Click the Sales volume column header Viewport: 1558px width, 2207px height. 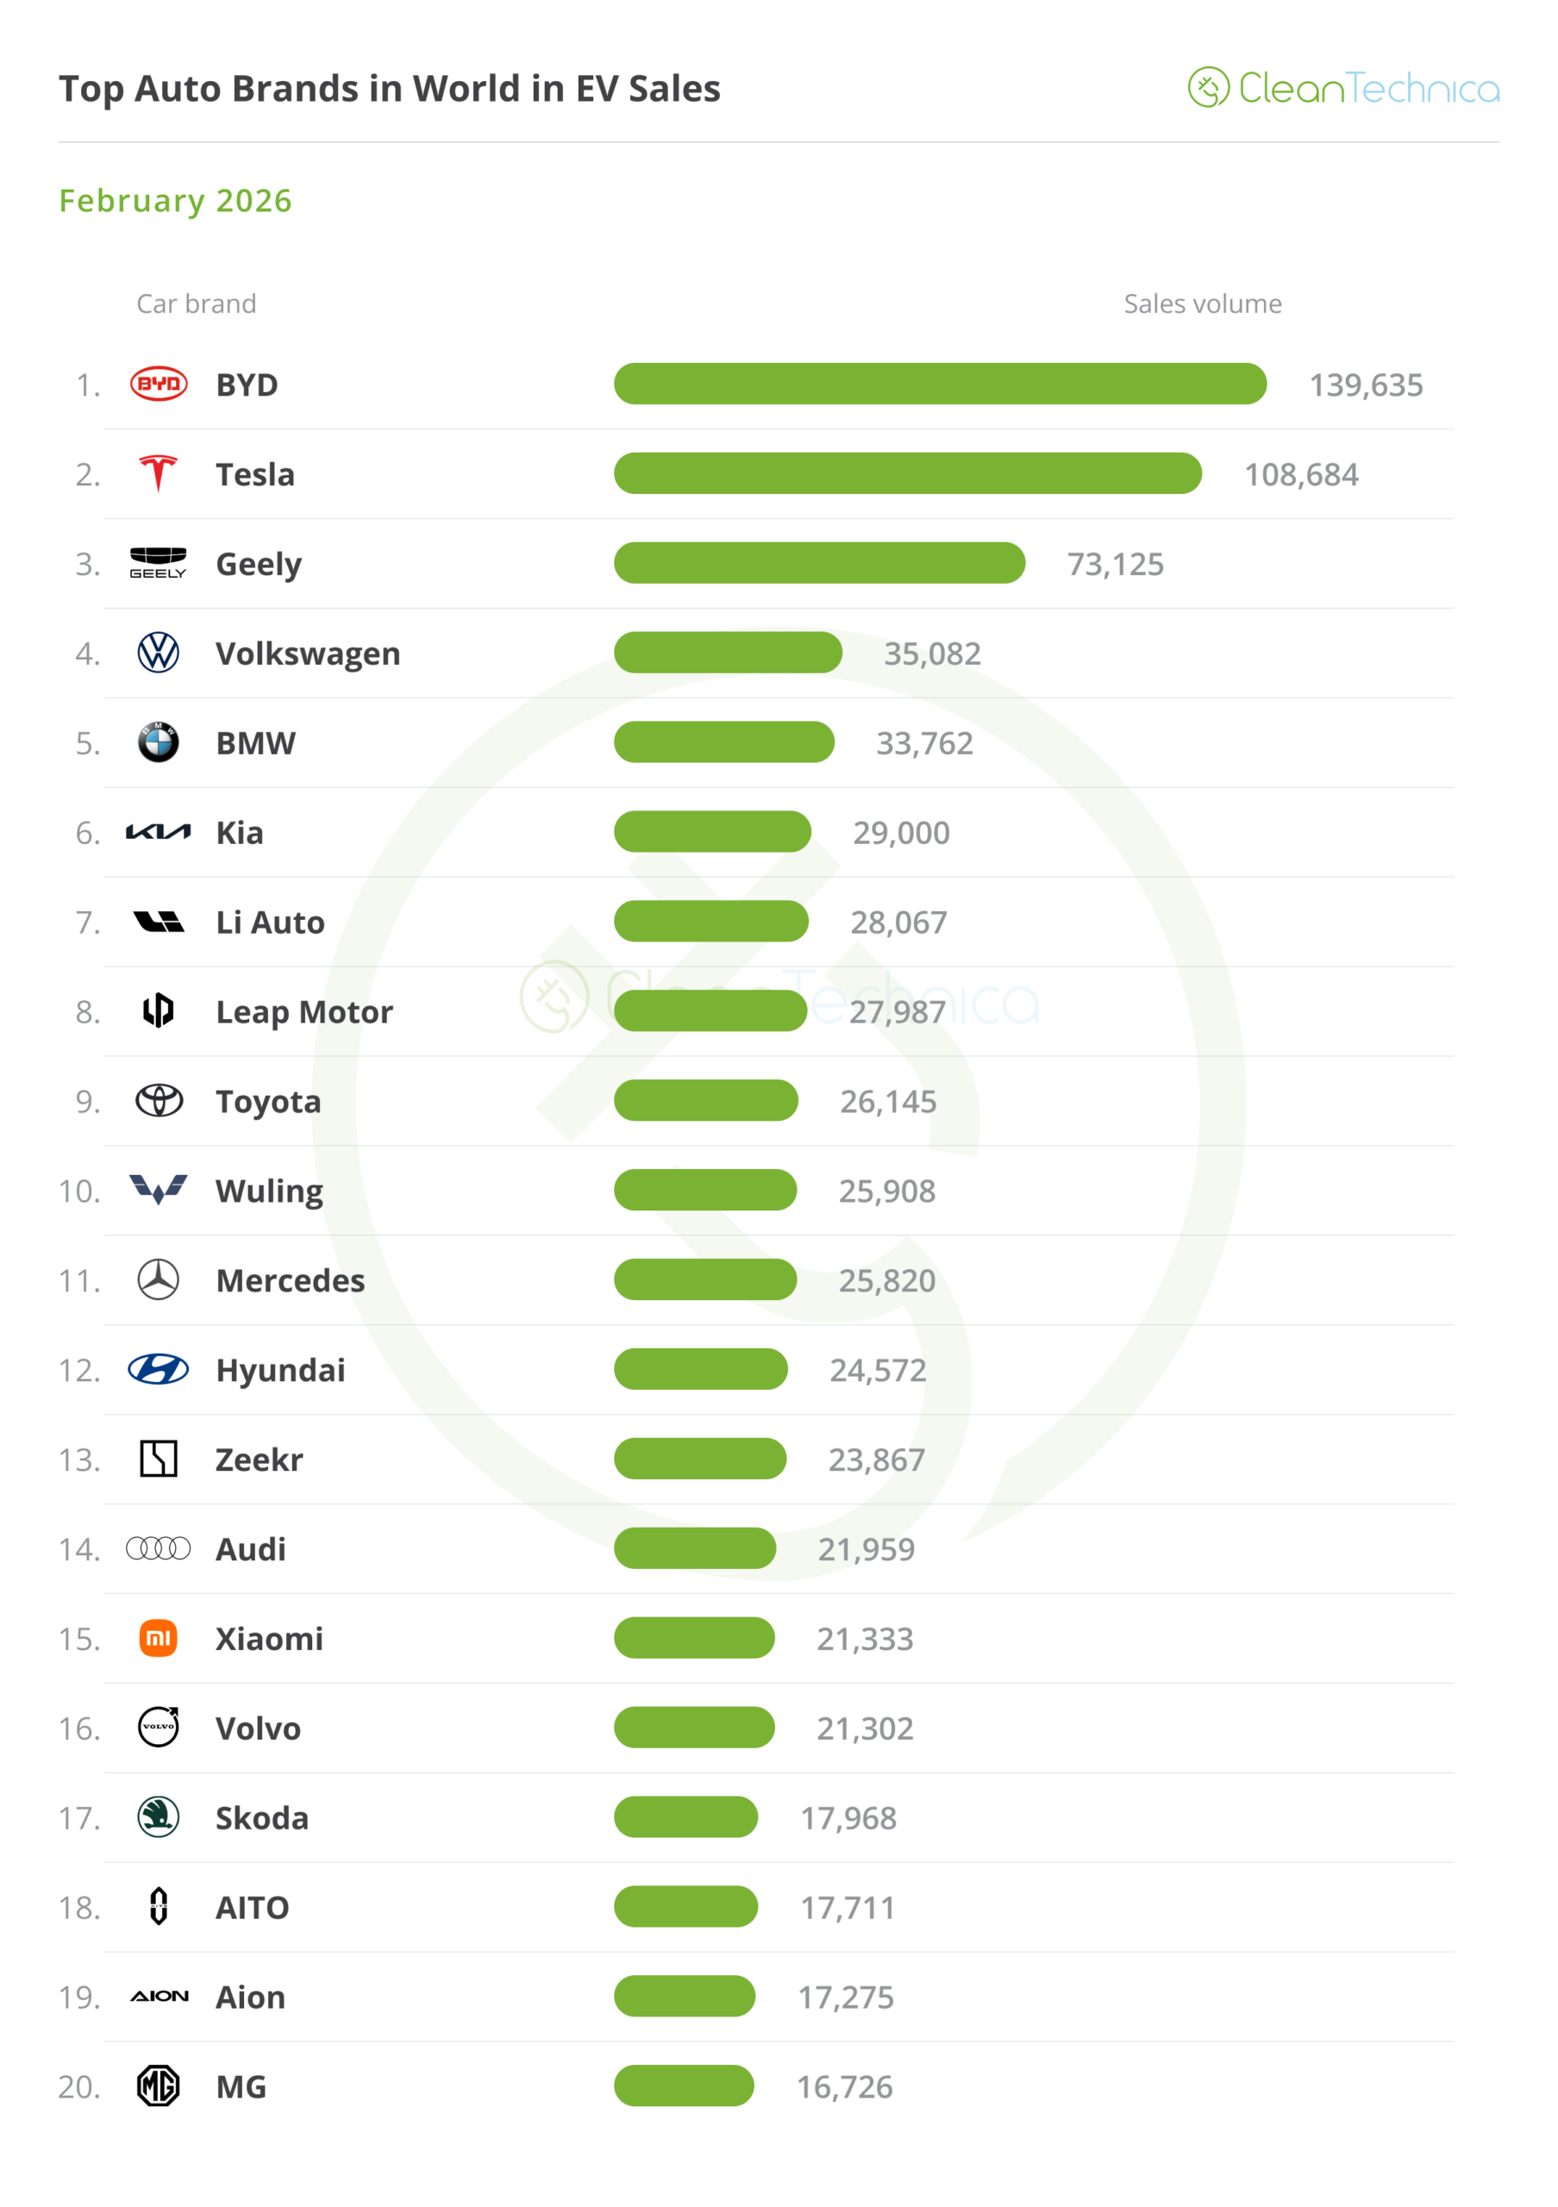(x=1203, y=304)
